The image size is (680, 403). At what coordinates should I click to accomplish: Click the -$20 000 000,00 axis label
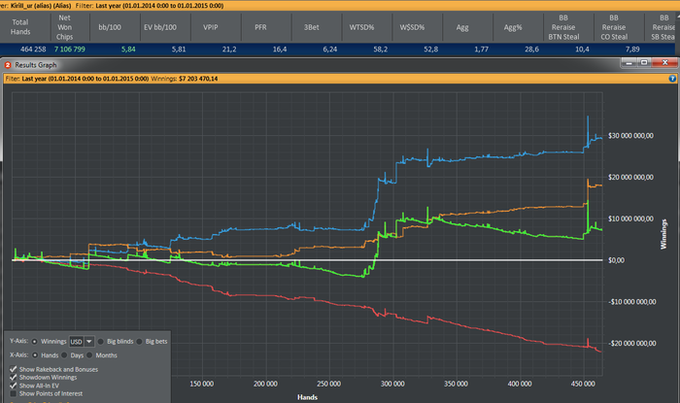(631, 343)
